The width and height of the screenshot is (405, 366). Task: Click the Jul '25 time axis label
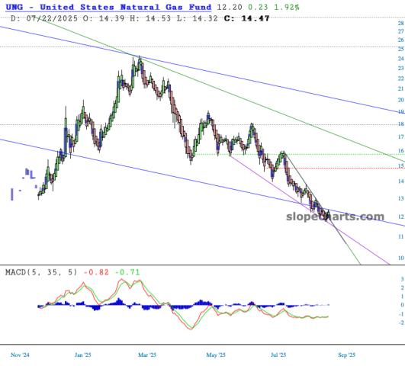point(278,355)
